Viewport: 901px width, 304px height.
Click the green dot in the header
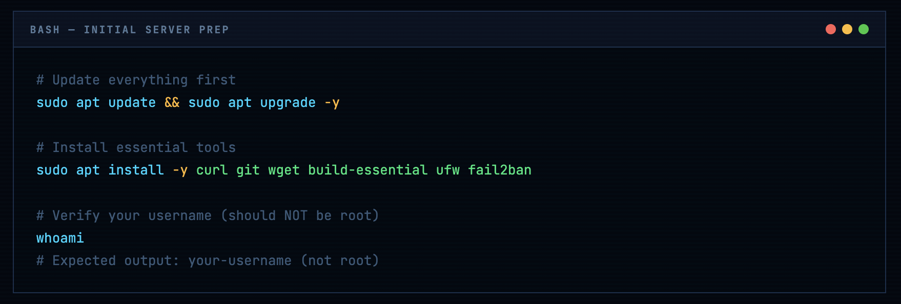tap(864, 29)
